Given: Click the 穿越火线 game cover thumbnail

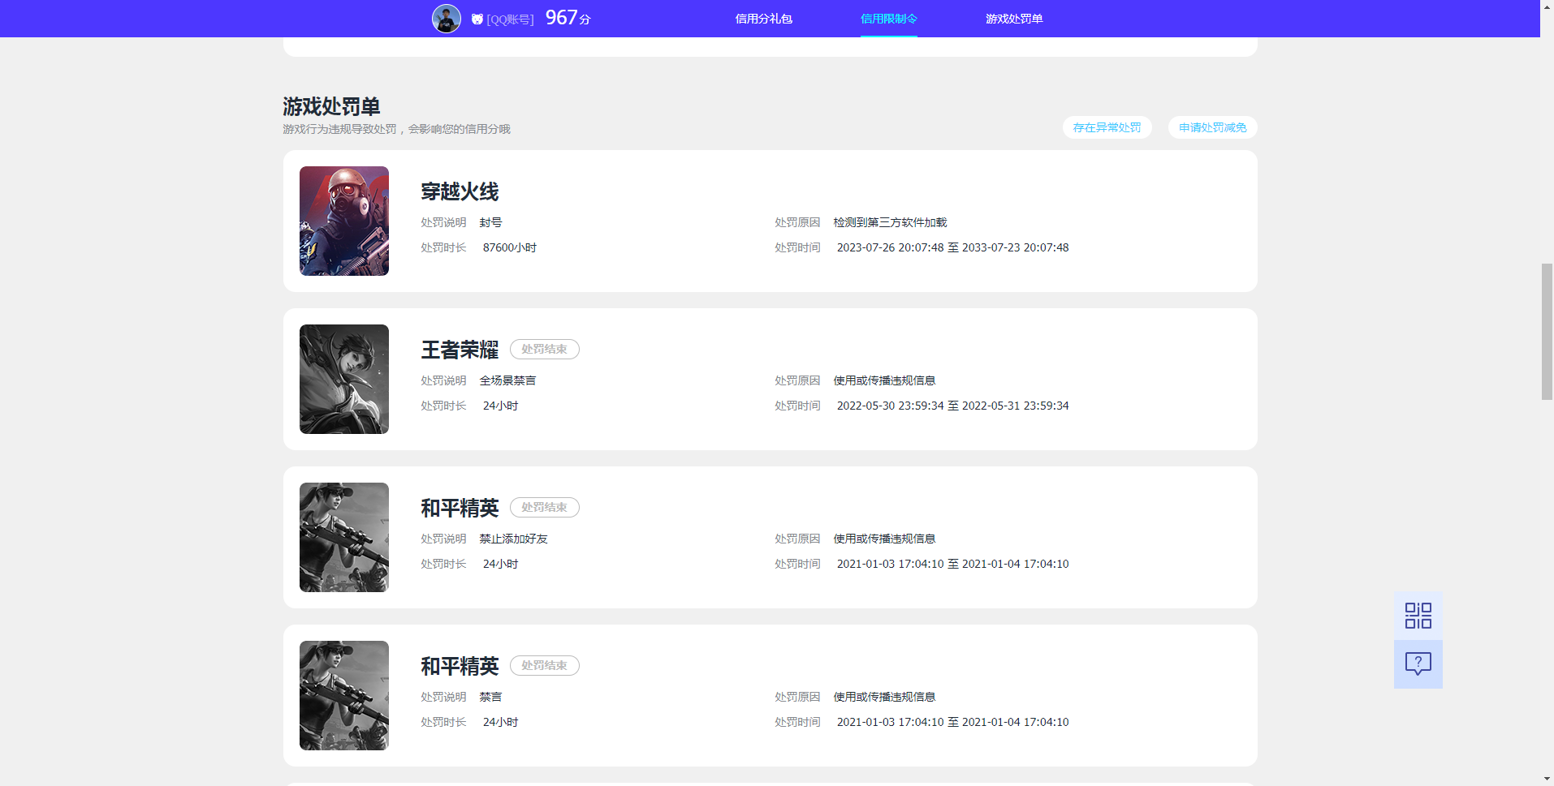Looking at the screenshot, I should (x=344, y=221).
